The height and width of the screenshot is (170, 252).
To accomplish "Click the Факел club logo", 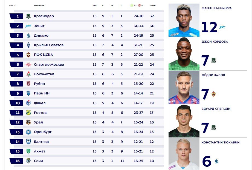I will click(x=28, y=103).
